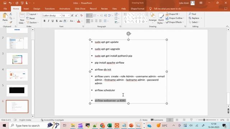The height and width of the screenshot is (129, 230).
Task: Select slide 5 thumbnail
Action: tap(17, 90)
